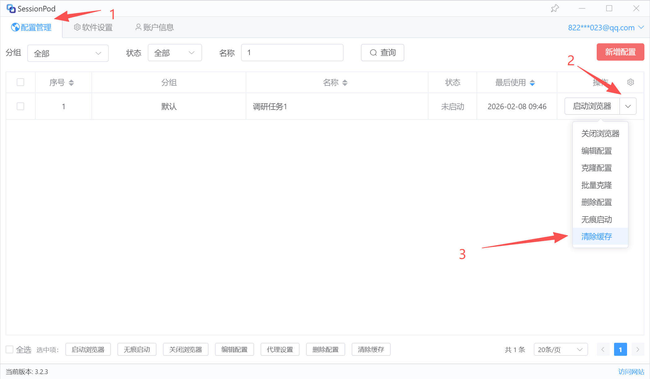The width and height of the screenshot is (650, 379).
Task: Toggle the header select-all checkbox
Action: (20, 82)
